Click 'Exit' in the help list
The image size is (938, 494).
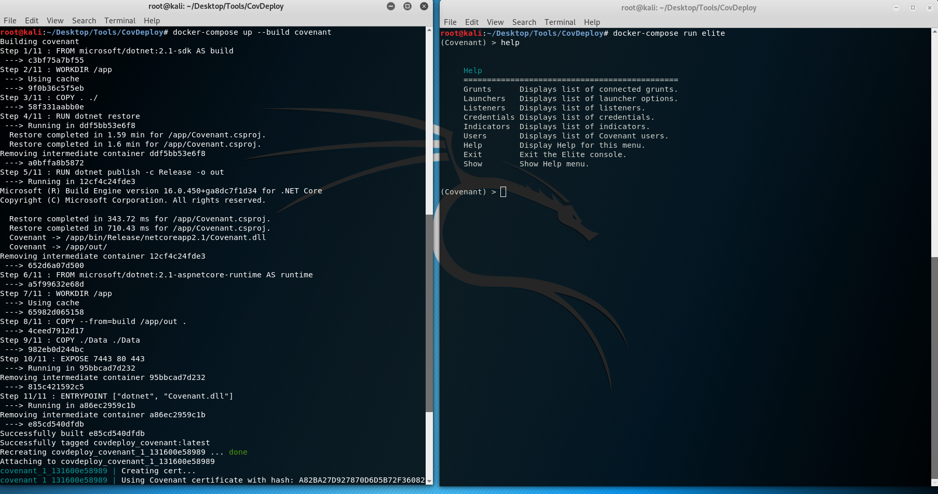coord(473,154)
